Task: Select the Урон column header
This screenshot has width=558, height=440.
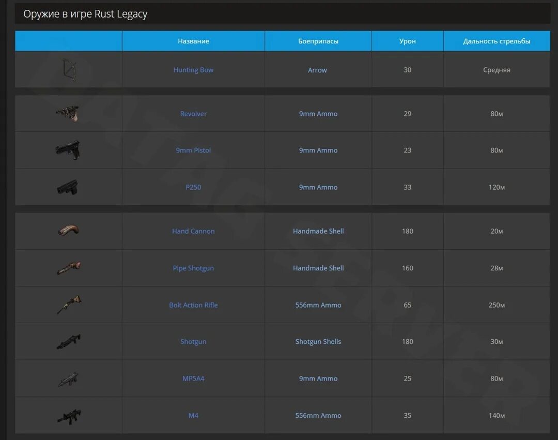Action: click(x=408, y=41)
